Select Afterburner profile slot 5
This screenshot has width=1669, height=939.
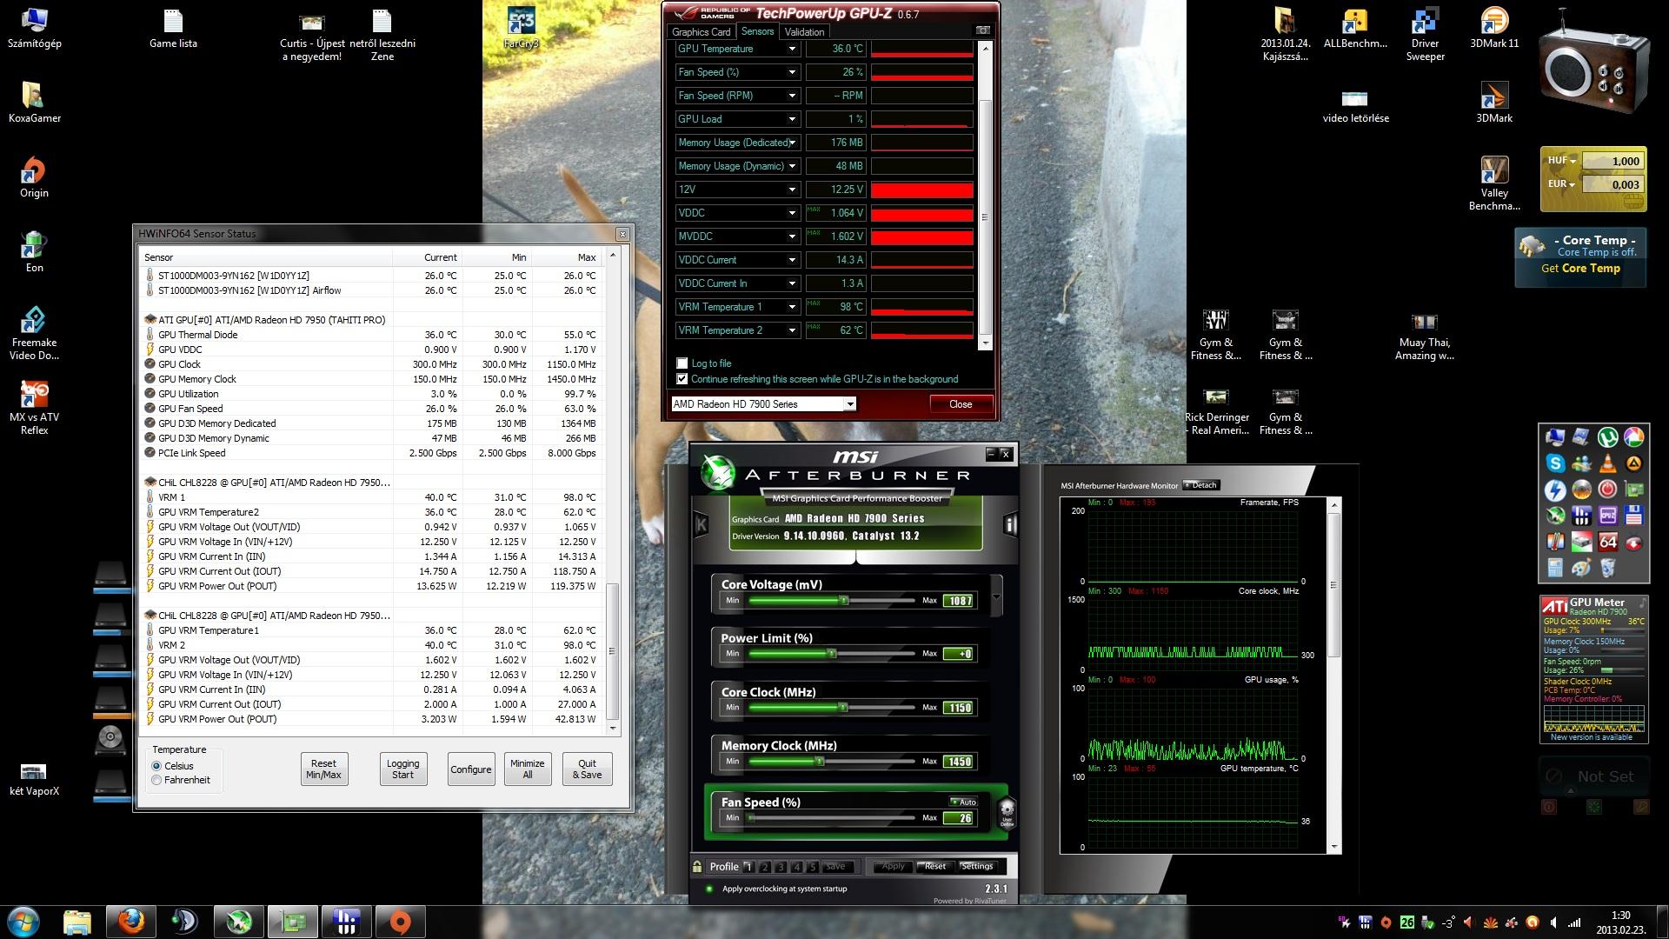(813, 867)
